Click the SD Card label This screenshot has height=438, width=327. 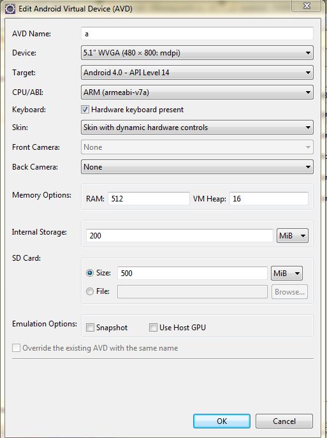click(x=26, y=258)
